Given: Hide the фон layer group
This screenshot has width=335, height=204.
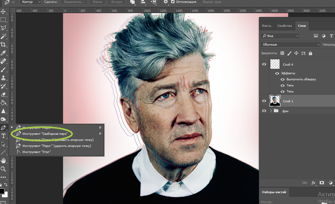Looking at the screenshot, I should (x=264, y=111).
